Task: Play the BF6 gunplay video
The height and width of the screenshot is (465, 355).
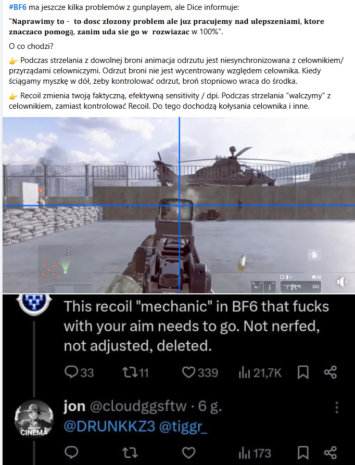Action: (x=179, y=205)
